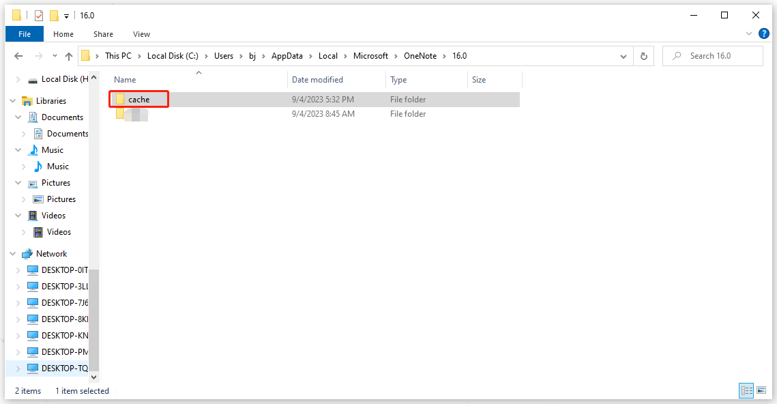Click Local Disk (C:) breadcrumb

(173, 56)
